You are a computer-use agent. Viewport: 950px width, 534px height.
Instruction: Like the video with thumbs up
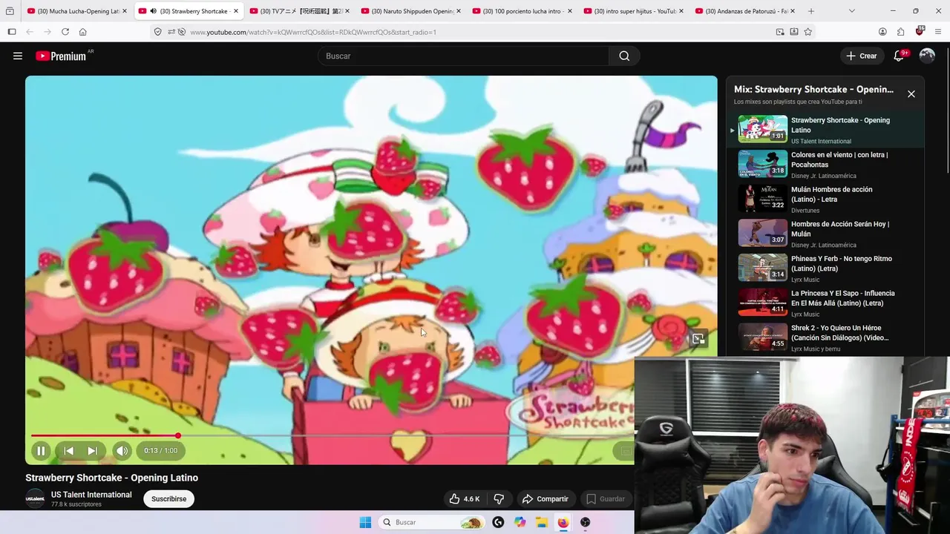465,499
